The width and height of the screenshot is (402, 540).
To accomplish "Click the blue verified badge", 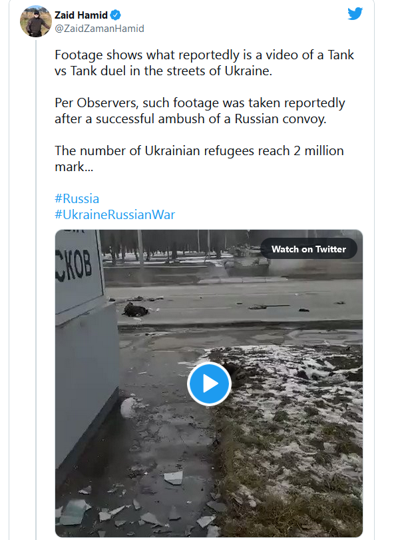I will point(115,15).
